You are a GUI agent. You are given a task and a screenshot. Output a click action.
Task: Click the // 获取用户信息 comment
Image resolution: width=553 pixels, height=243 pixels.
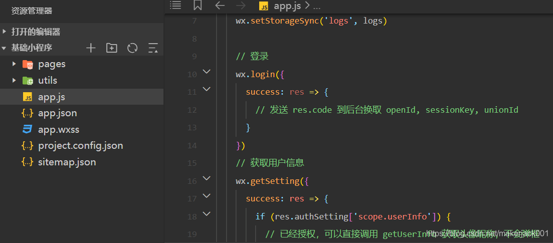pyautogui.click(x=270, y=163)
